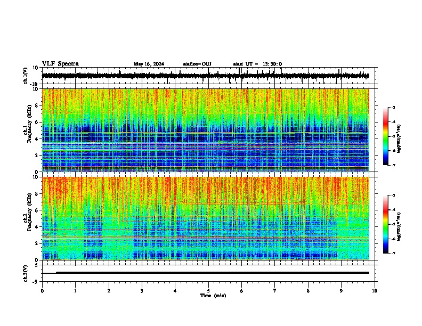422x326 pixels.
Task: Click the ch.2 color scale bar
Action: point(385,224)
